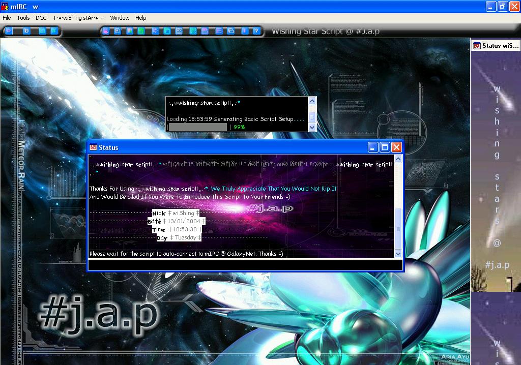The width and height of the screenshot is (521, 365).
Task: Click the clock timer icon in toolbar
Action: 118,31
